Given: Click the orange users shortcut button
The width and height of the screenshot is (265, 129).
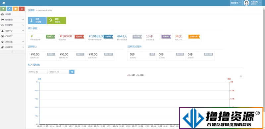Looking at the screenshot, I should (16, 9).
